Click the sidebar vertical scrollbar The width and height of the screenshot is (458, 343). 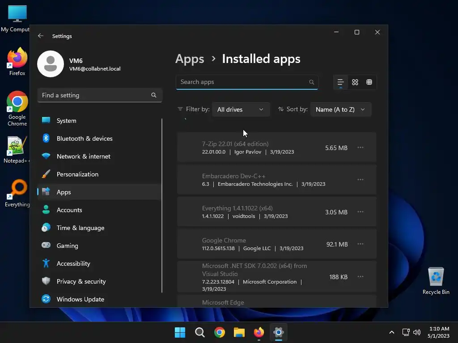pyautogui.click(x=162, y=205)
